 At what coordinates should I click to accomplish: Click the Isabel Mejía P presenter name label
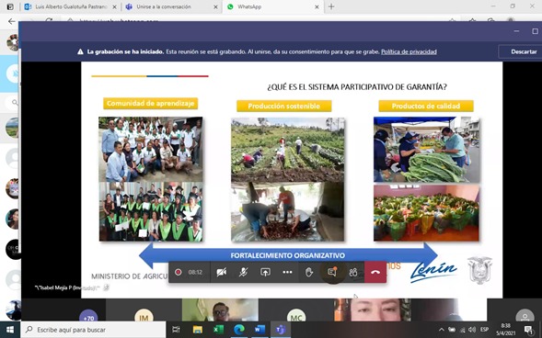(67, 287)
